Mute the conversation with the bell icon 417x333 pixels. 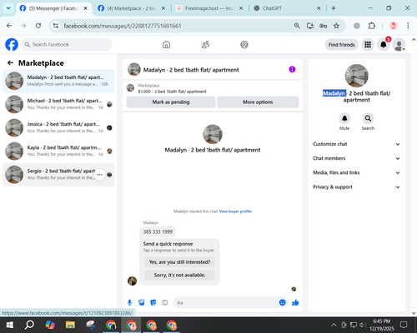tap(344, 118)
